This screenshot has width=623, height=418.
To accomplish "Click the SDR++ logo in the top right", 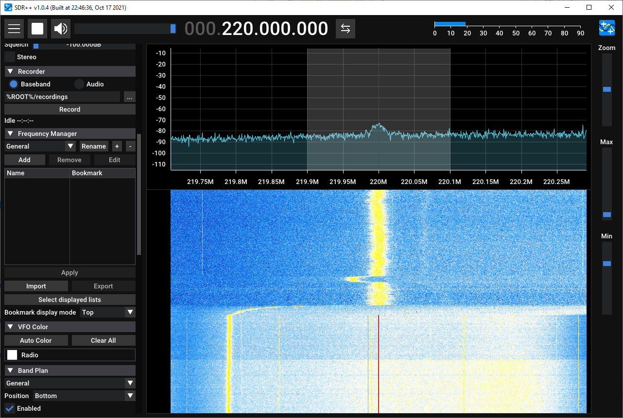I will [607, 28].
